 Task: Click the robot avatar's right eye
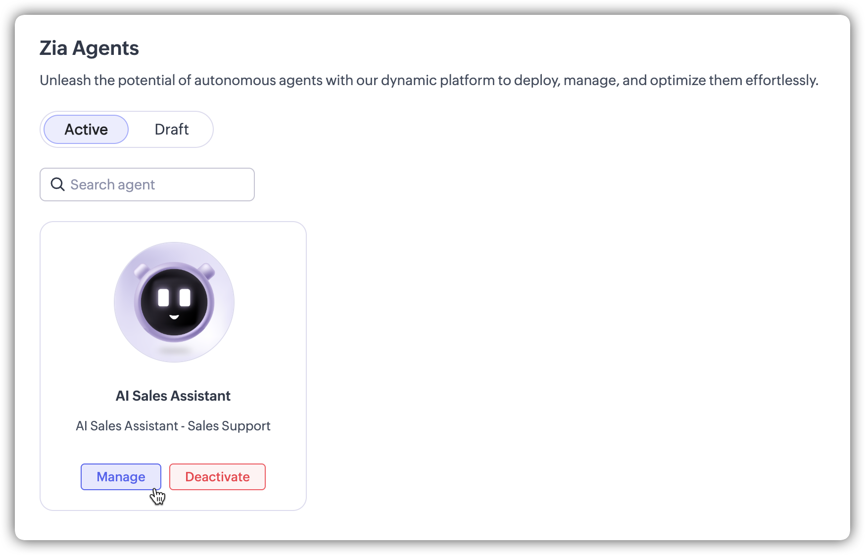pyautogui.click(x=185, y=298)
